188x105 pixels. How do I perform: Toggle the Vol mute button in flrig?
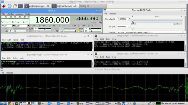[x=80, y=31]
